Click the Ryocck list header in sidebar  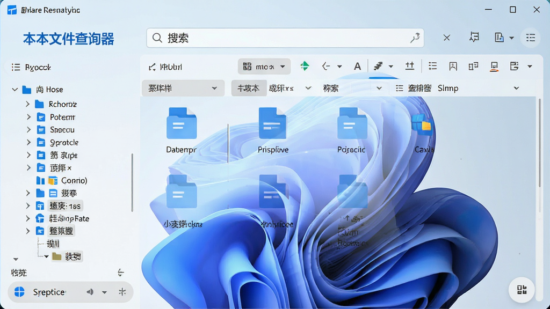pos(32,67)
